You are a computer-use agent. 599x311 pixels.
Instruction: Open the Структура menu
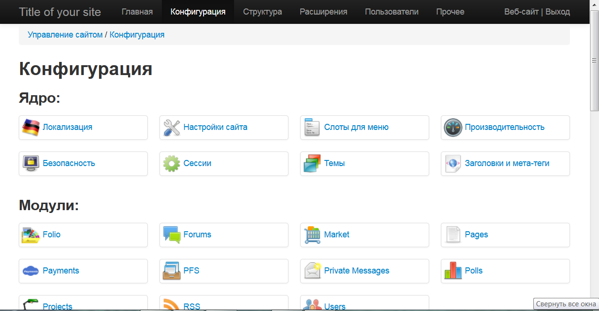coord(263,12)
